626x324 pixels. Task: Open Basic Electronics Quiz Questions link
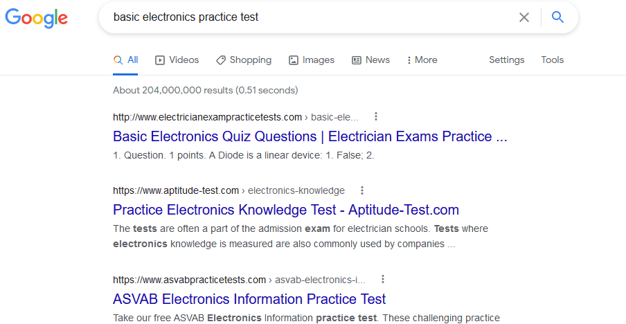[x=310, y=136]
